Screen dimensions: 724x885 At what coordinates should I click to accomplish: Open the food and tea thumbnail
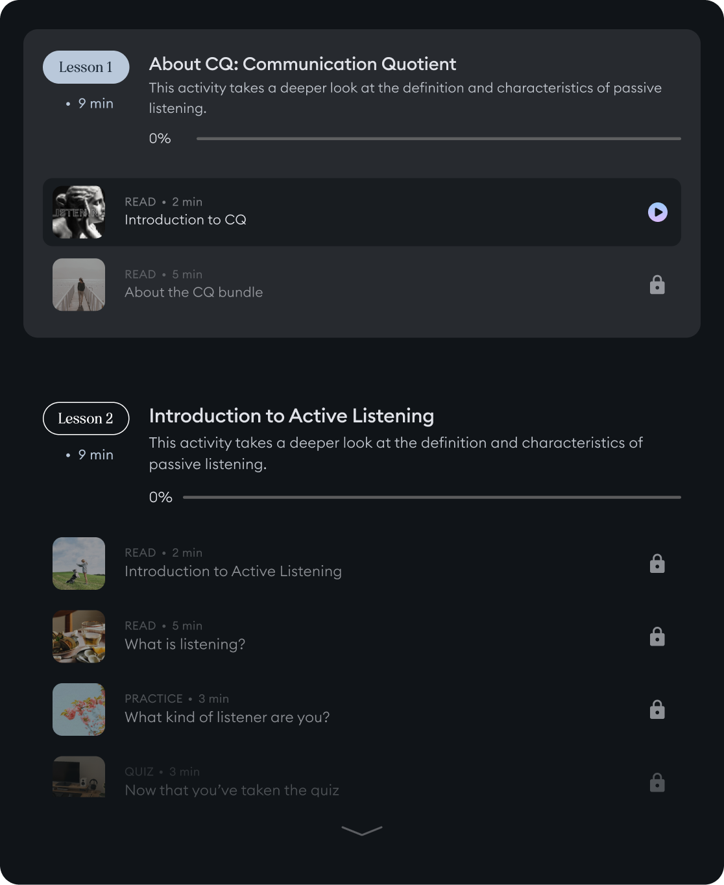tap(78, 636)
